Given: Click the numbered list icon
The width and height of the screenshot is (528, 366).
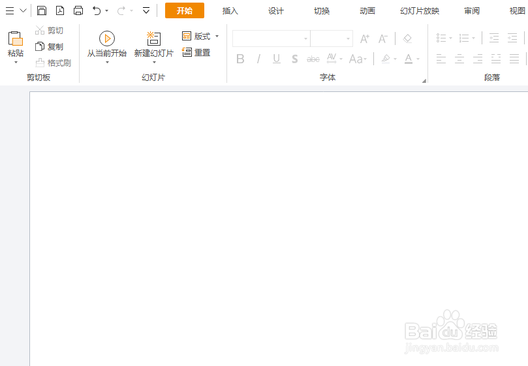Looking at the screenshot, I should (464, 38).
